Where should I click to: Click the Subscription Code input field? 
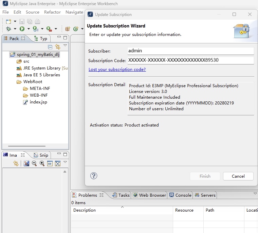(191, 60)
